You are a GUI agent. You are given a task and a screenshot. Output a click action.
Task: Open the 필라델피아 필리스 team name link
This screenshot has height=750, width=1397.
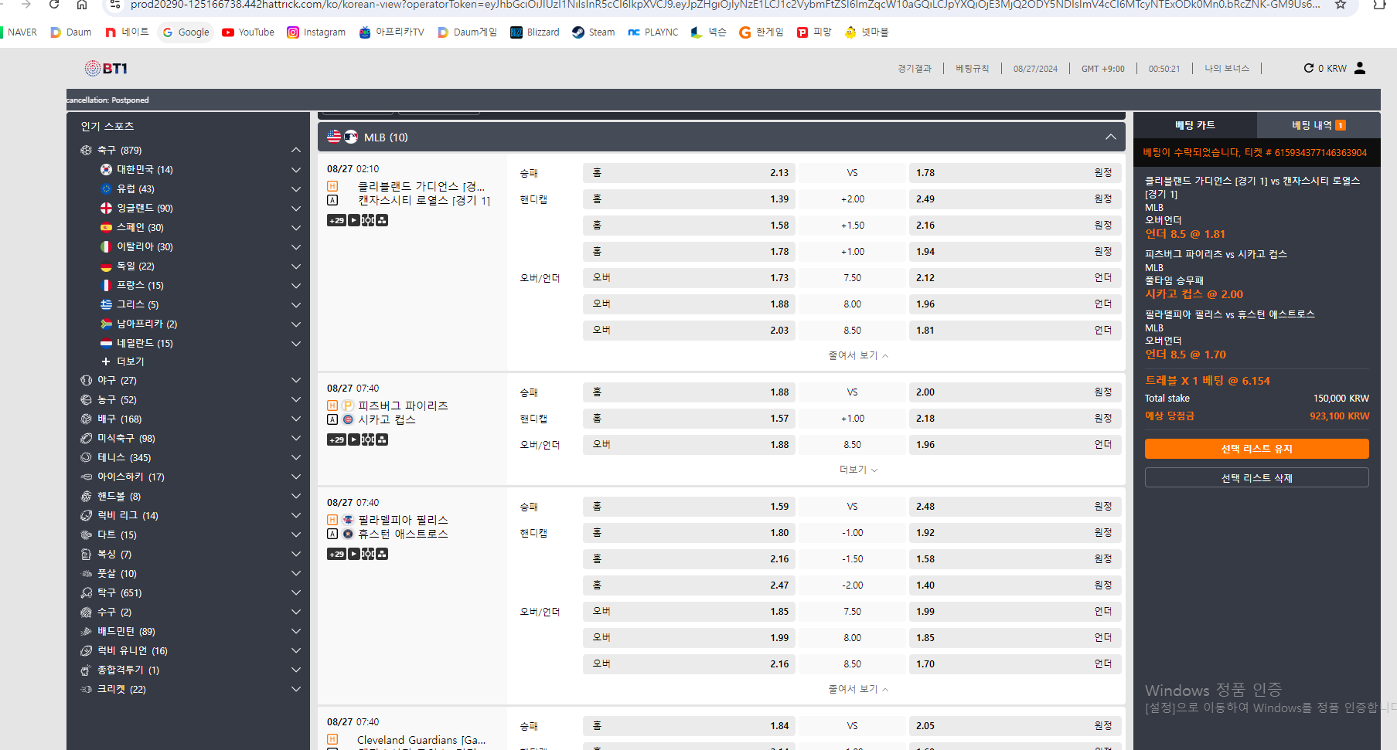point(403,520)
